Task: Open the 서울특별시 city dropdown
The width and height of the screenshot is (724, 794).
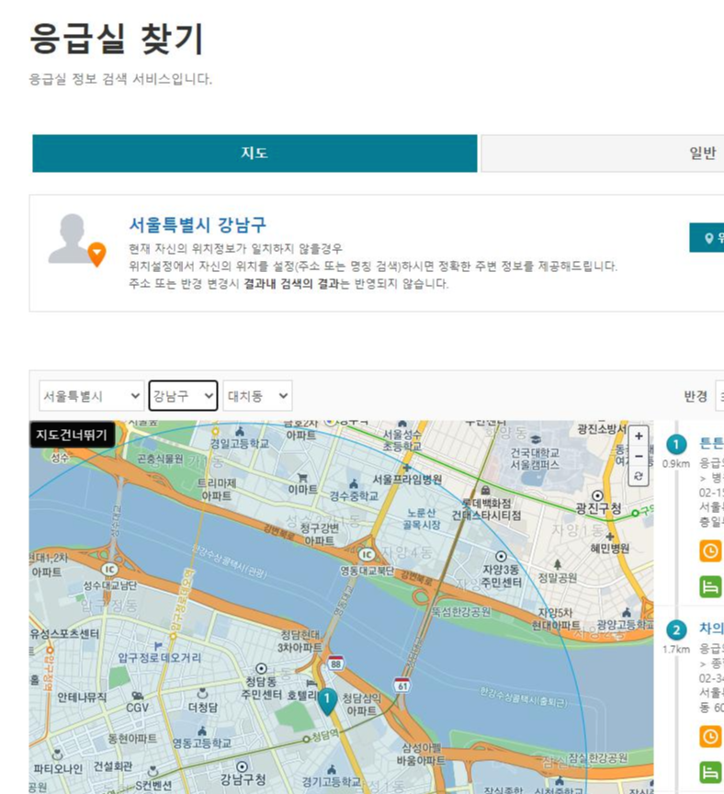Action: coord(92,395)
